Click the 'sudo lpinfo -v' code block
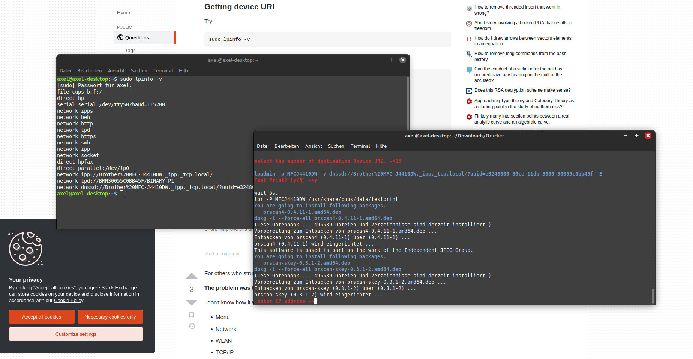 (327, 39)
